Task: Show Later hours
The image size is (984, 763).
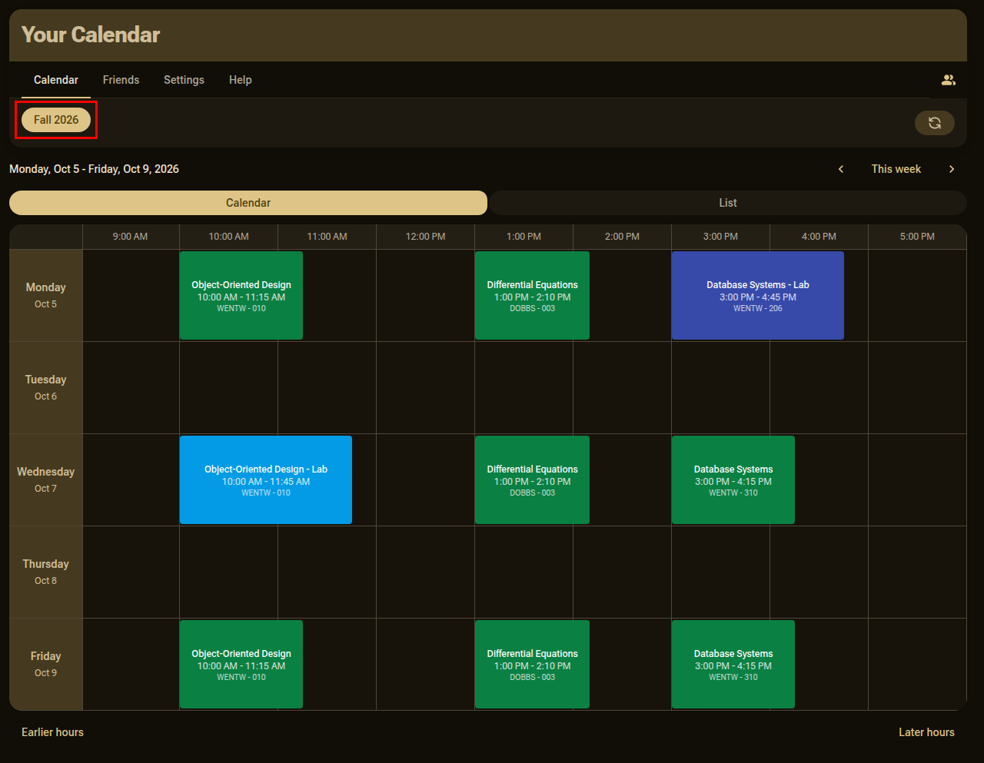Action: (x=926, y=732)
